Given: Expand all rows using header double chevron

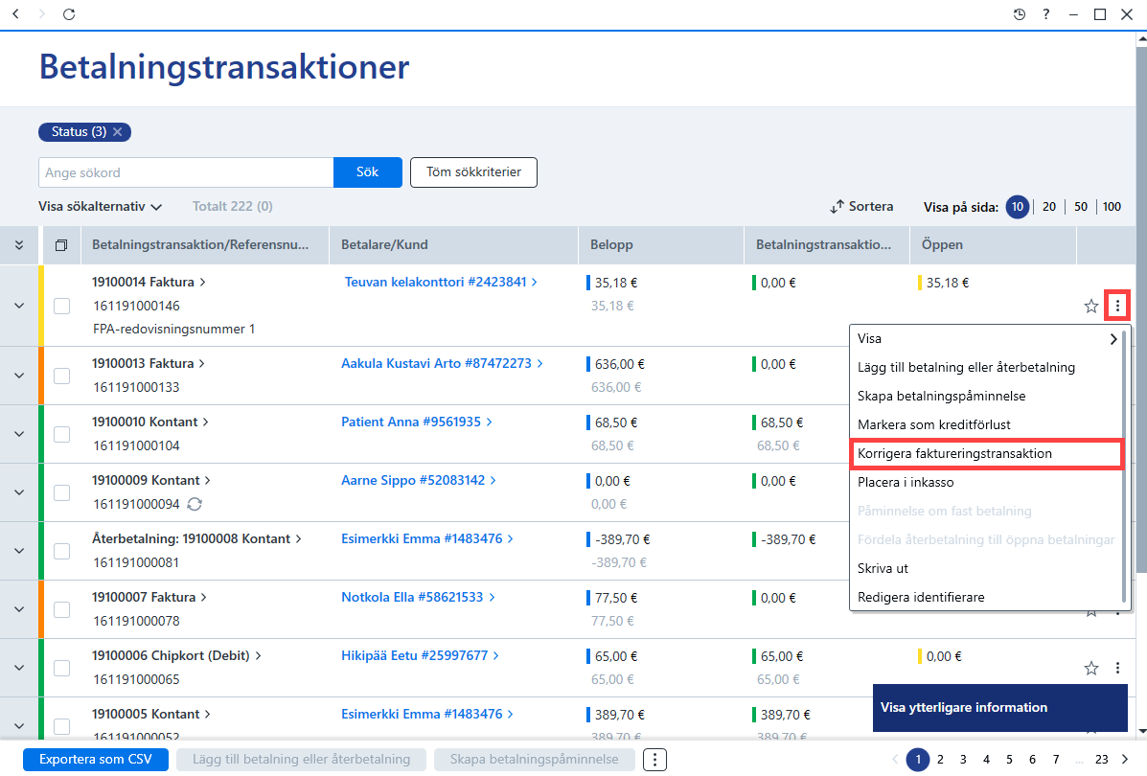Looking at the screenshot, I should click(19, 245).
